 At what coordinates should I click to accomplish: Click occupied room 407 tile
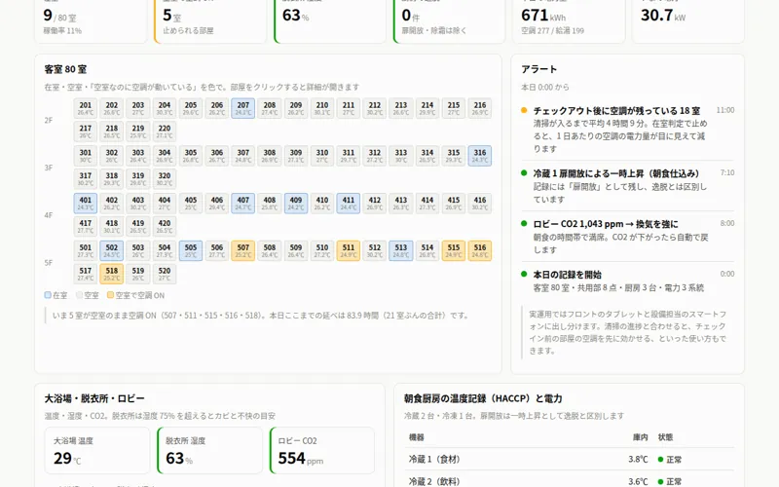(242, 204)
